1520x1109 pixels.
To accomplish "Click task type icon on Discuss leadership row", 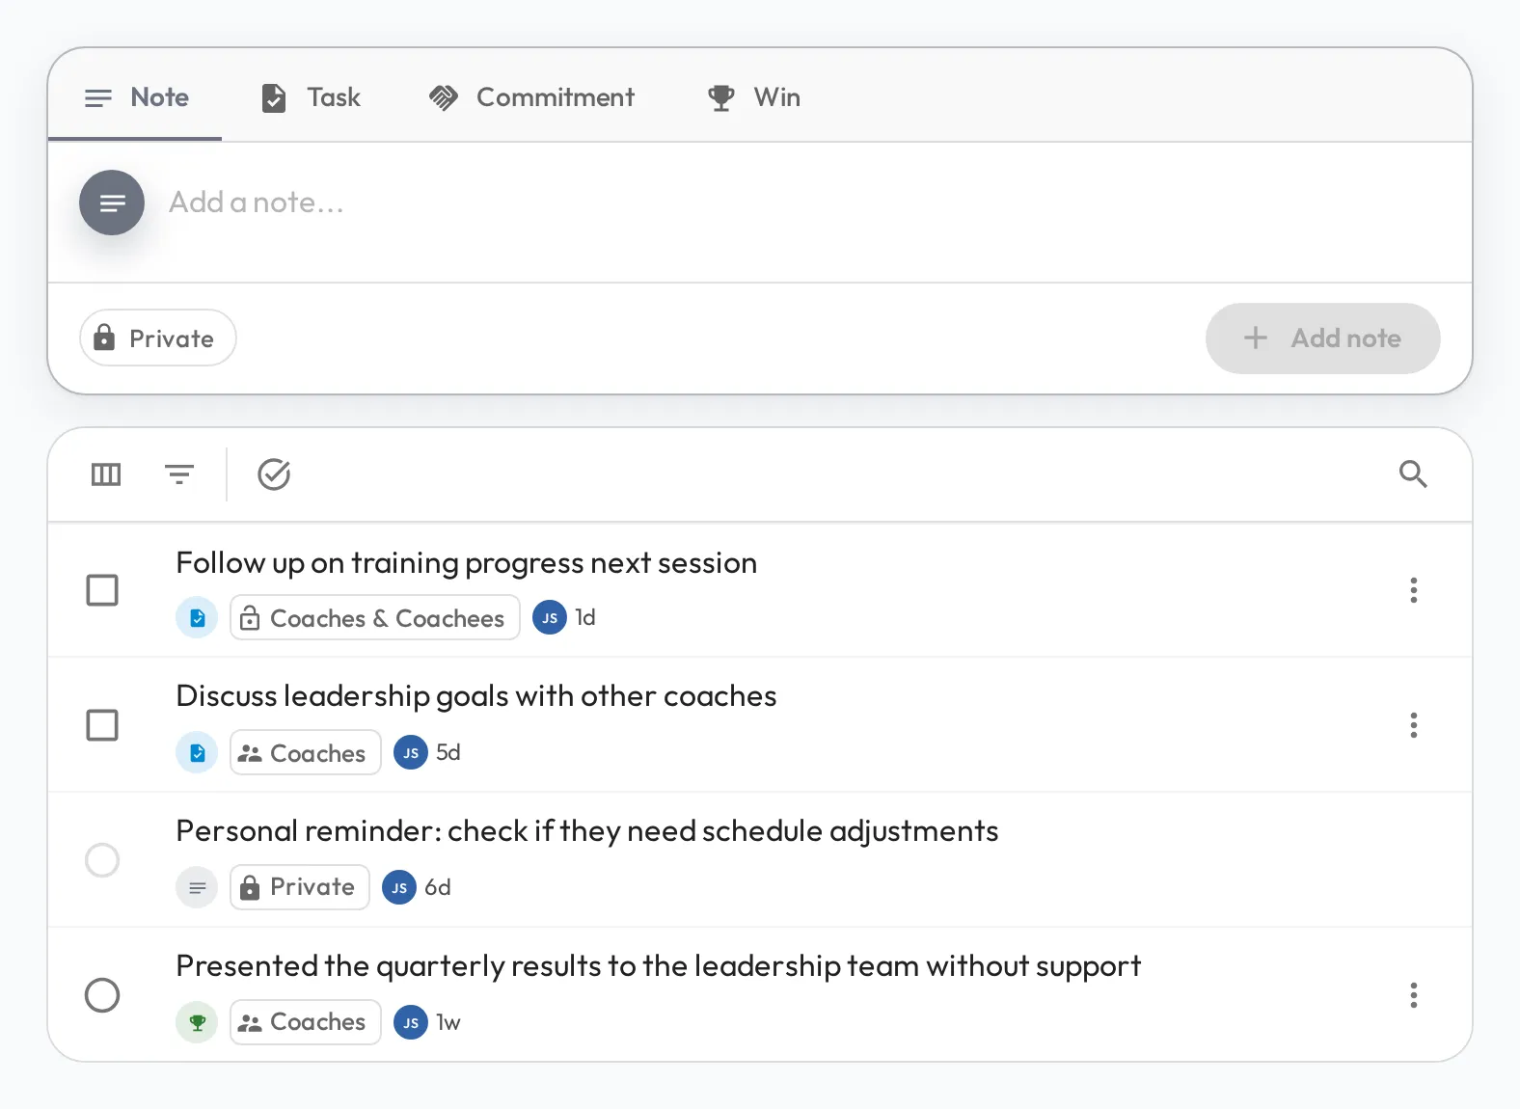I will 197,753.
